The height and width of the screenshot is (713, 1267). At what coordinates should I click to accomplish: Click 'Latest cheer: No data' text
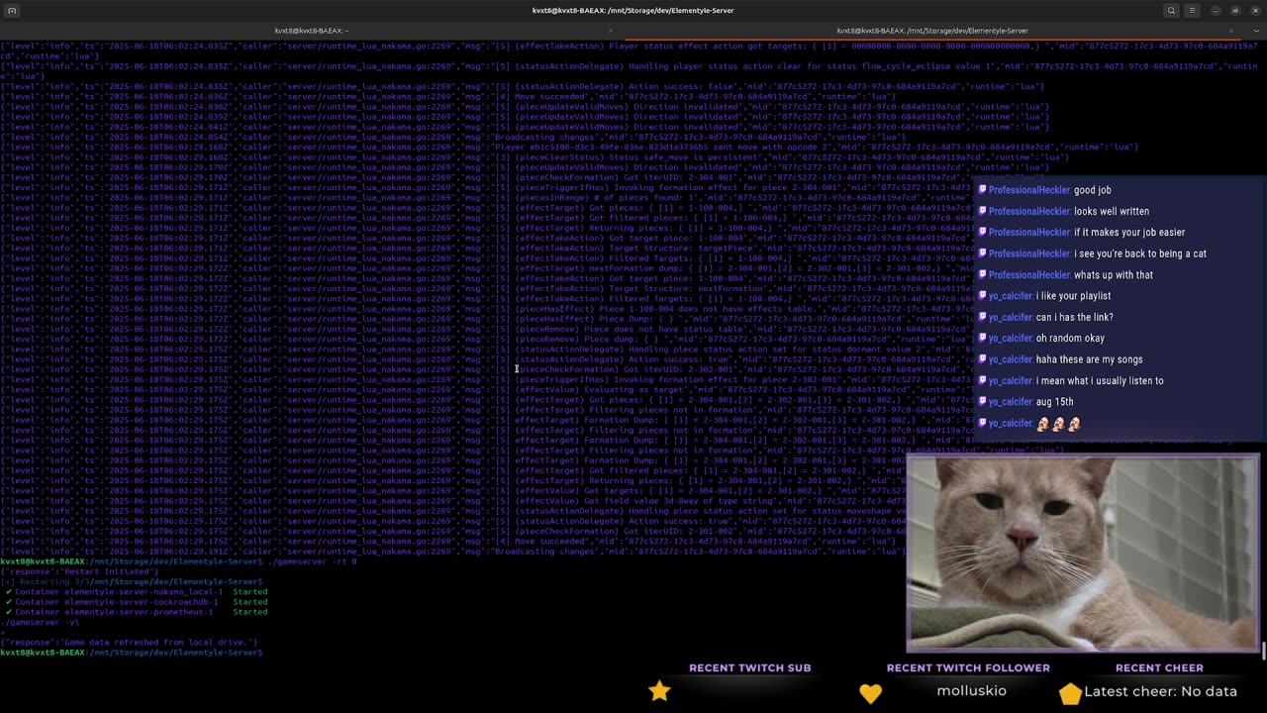coord(1160,692)
